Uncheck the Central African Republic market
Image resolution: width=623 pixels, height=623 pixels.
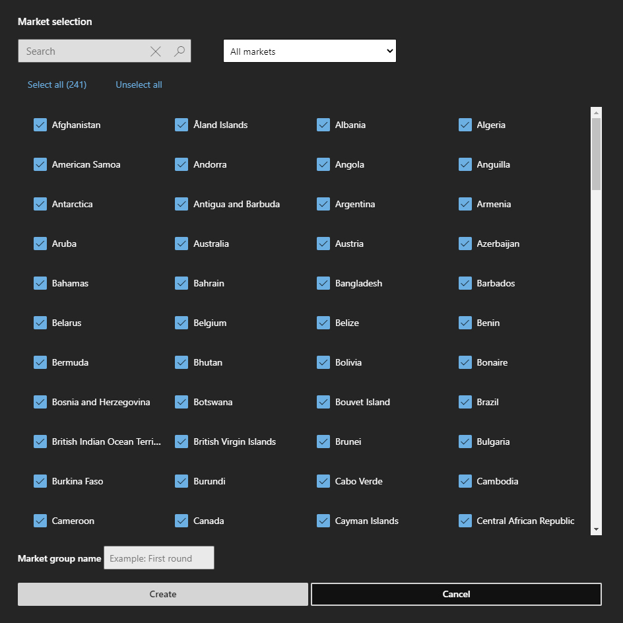465,521
